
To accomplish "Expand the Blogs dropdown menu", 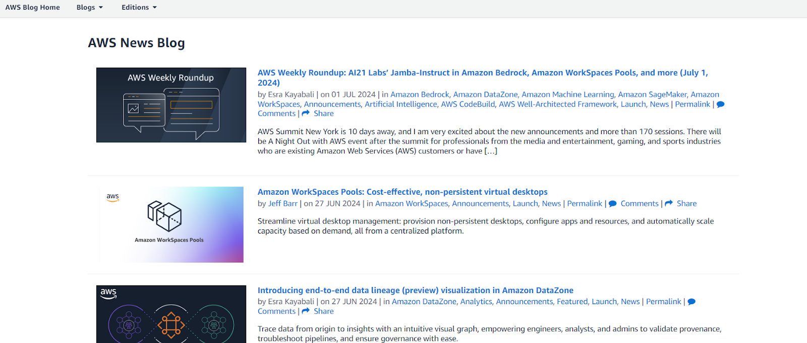I will pyautogui.click(x=90, y=8).
